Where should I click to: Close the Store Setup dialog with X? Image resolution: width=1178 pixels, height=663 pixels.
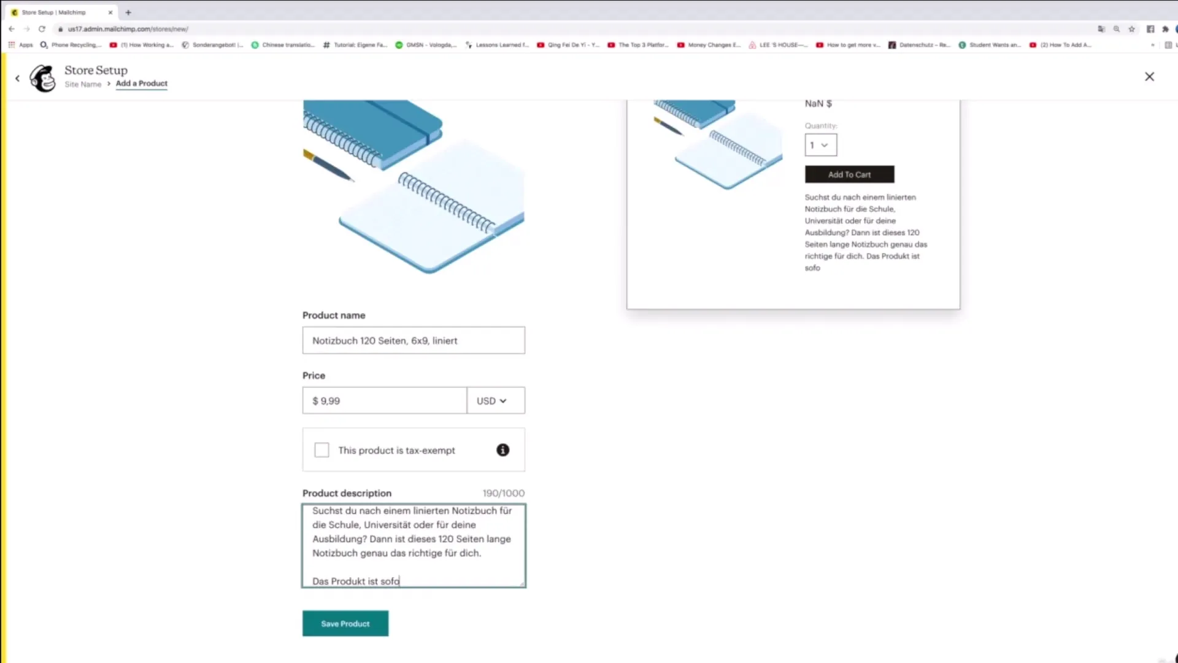1149,77
